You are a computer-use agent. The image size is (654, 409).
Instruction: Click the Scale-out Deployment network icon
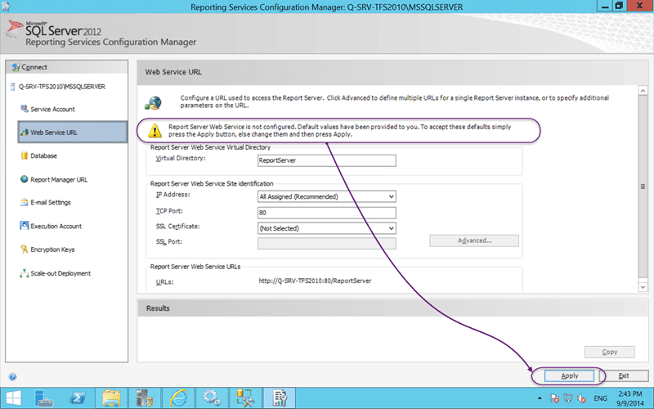pyautogui.click(x=25, y=273)
